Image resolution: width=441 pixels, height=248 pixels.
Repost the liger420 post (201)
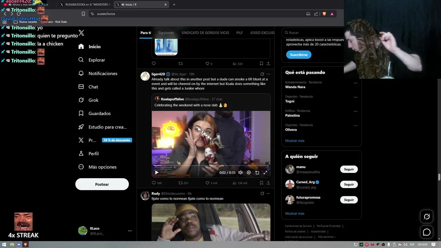(183, 183)
